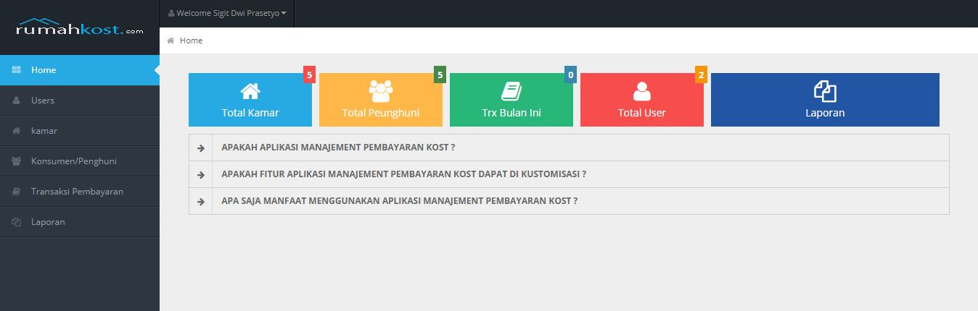Click the Home breadcrumb link
978x311 pixels.
[x=191, y=41]
